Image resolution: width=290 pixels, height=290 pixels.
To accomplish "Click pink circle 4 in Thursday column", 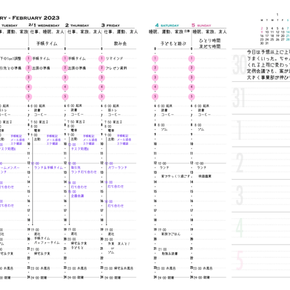I will [65, 87].
